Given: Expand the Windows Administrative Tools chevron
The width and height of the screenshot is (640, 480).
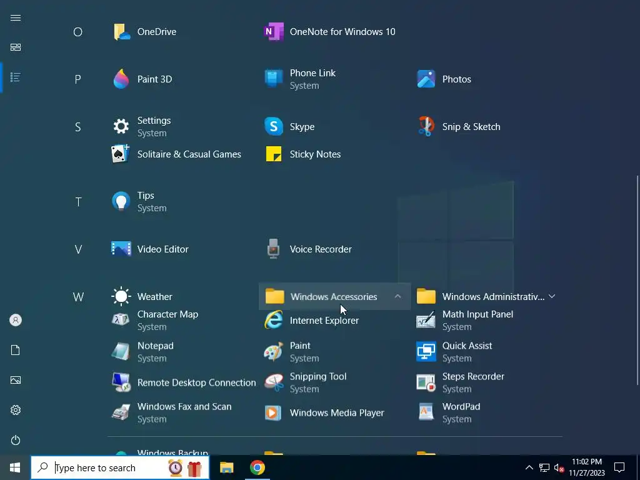Looking at the screenshot, I should tap(552, 296).
